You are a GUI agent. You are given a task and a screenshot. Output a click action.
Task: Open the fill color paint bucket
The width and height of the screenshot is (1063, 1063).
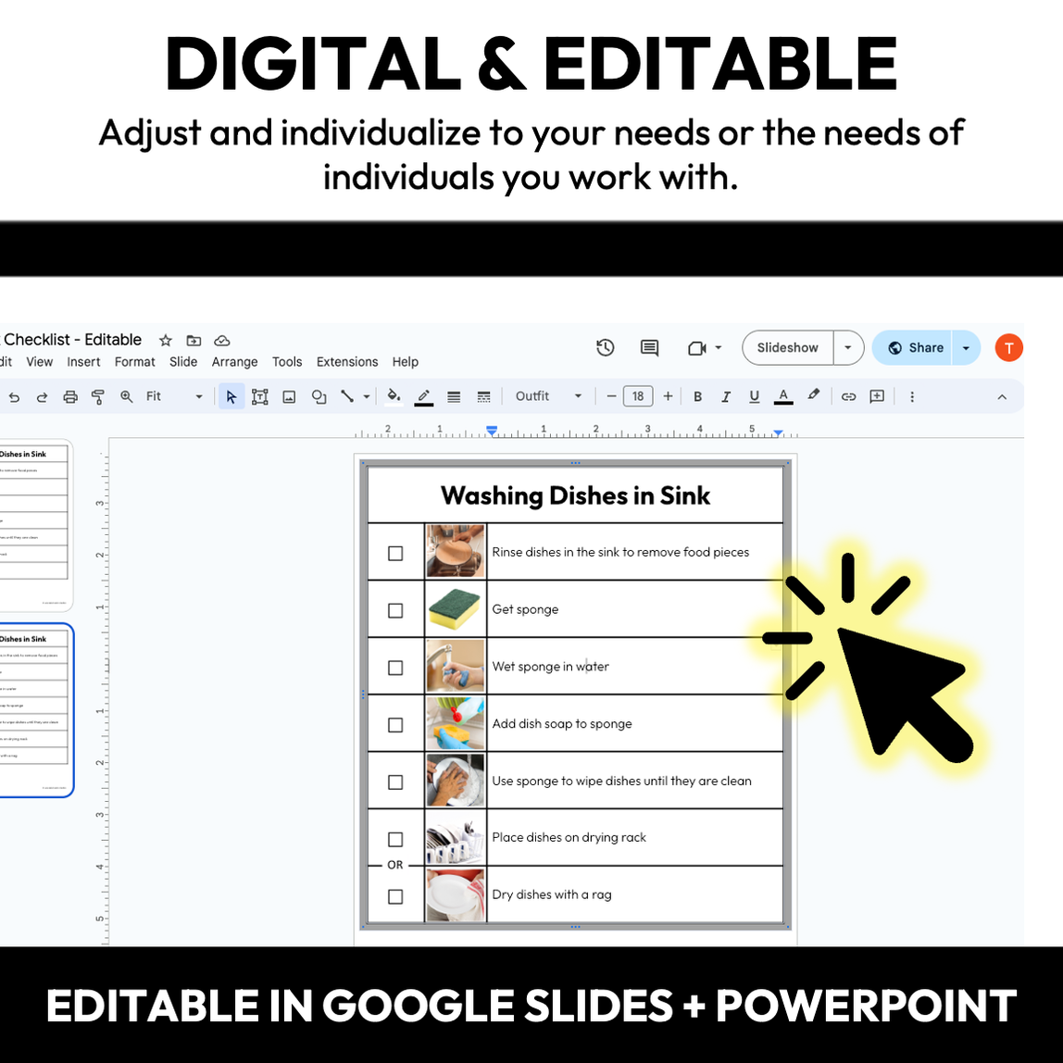pyautogui.click(x=394, y=396)
